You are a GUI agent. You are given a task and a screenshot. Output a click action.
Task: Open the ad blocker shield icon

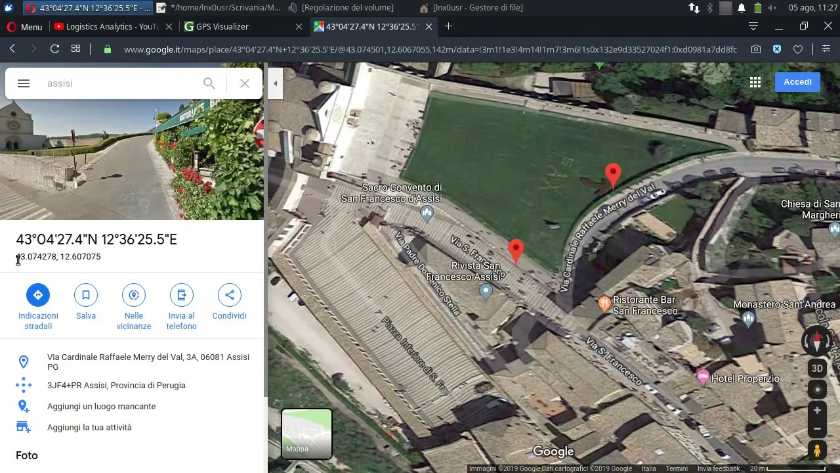tap(777, 49)
